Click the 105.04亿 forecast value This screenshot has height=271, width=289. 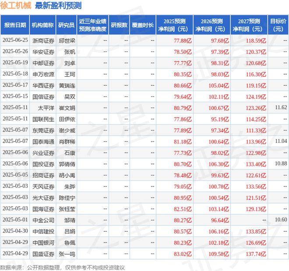[x=219, y=86]
